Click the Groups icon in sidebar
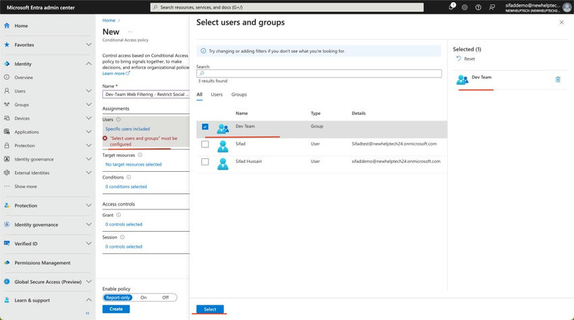 [x=7, y=104]
